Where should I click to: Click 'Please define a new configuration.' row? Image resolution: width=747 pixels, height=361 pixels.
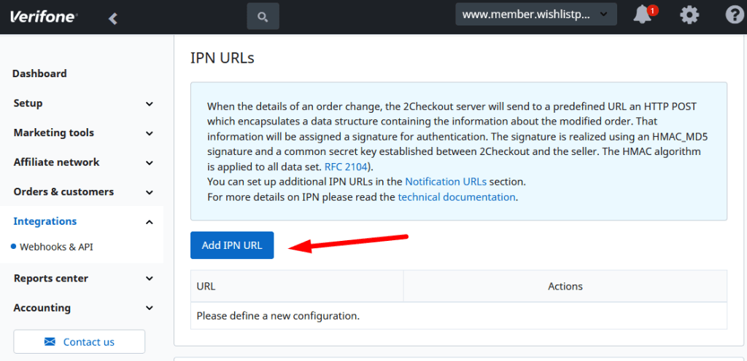point(459,315)
